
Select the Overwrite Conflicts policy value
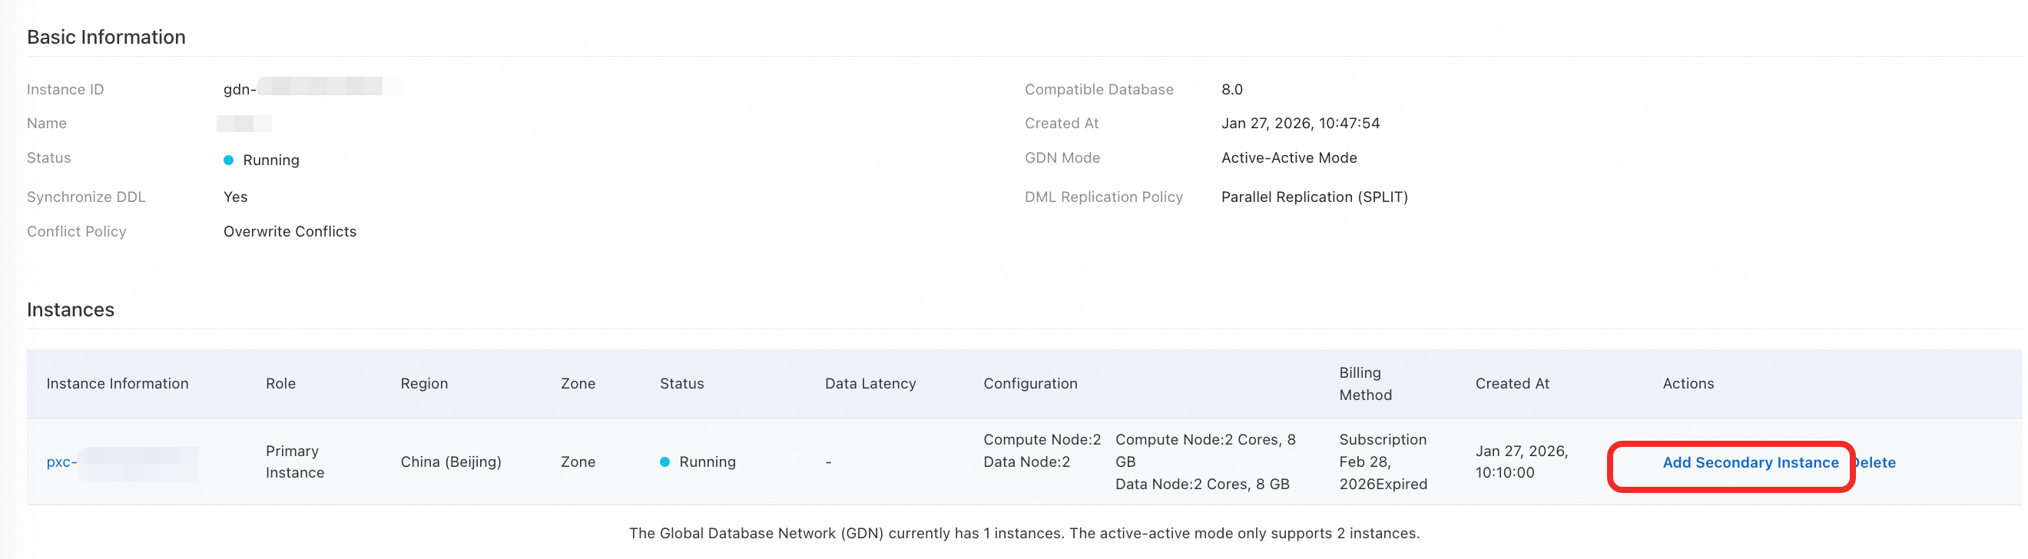point(290,231)
